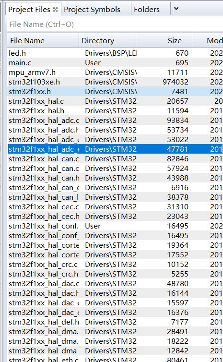Select the main.c file
Image resolution: width=223 pixels, height=362 pixels.
point(115,63)
